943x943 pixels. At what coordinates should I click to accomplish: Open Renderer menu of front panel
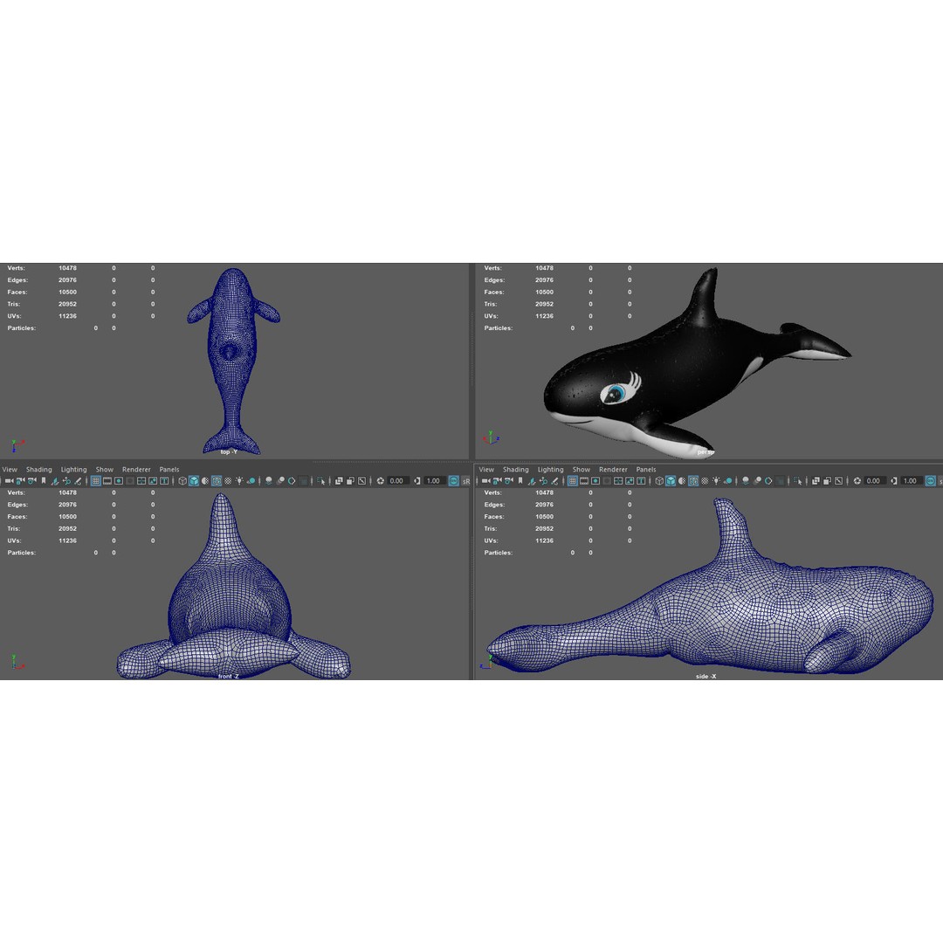136,470
